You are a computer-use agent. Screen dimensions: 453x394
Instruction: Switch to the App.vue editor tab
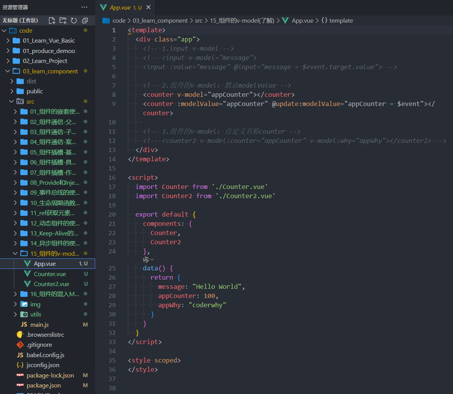click(x=125, y=8)
